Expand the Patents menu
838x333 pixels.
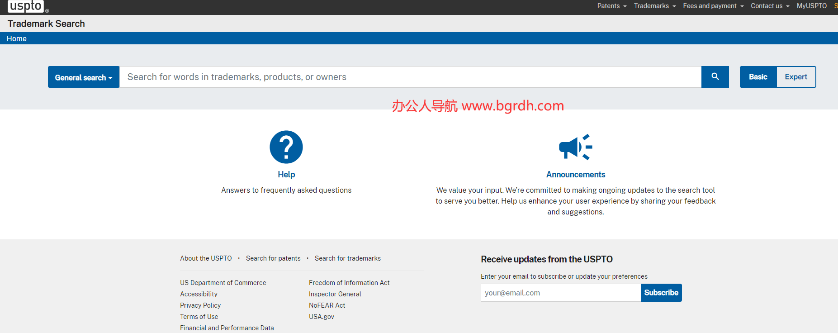point(611,6)
